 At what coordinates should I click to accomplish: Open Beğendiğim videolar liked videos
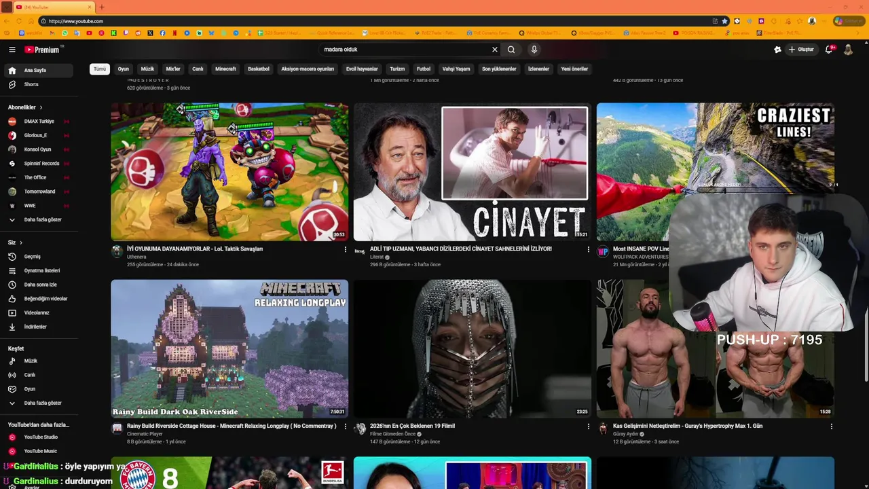(39, 299)
